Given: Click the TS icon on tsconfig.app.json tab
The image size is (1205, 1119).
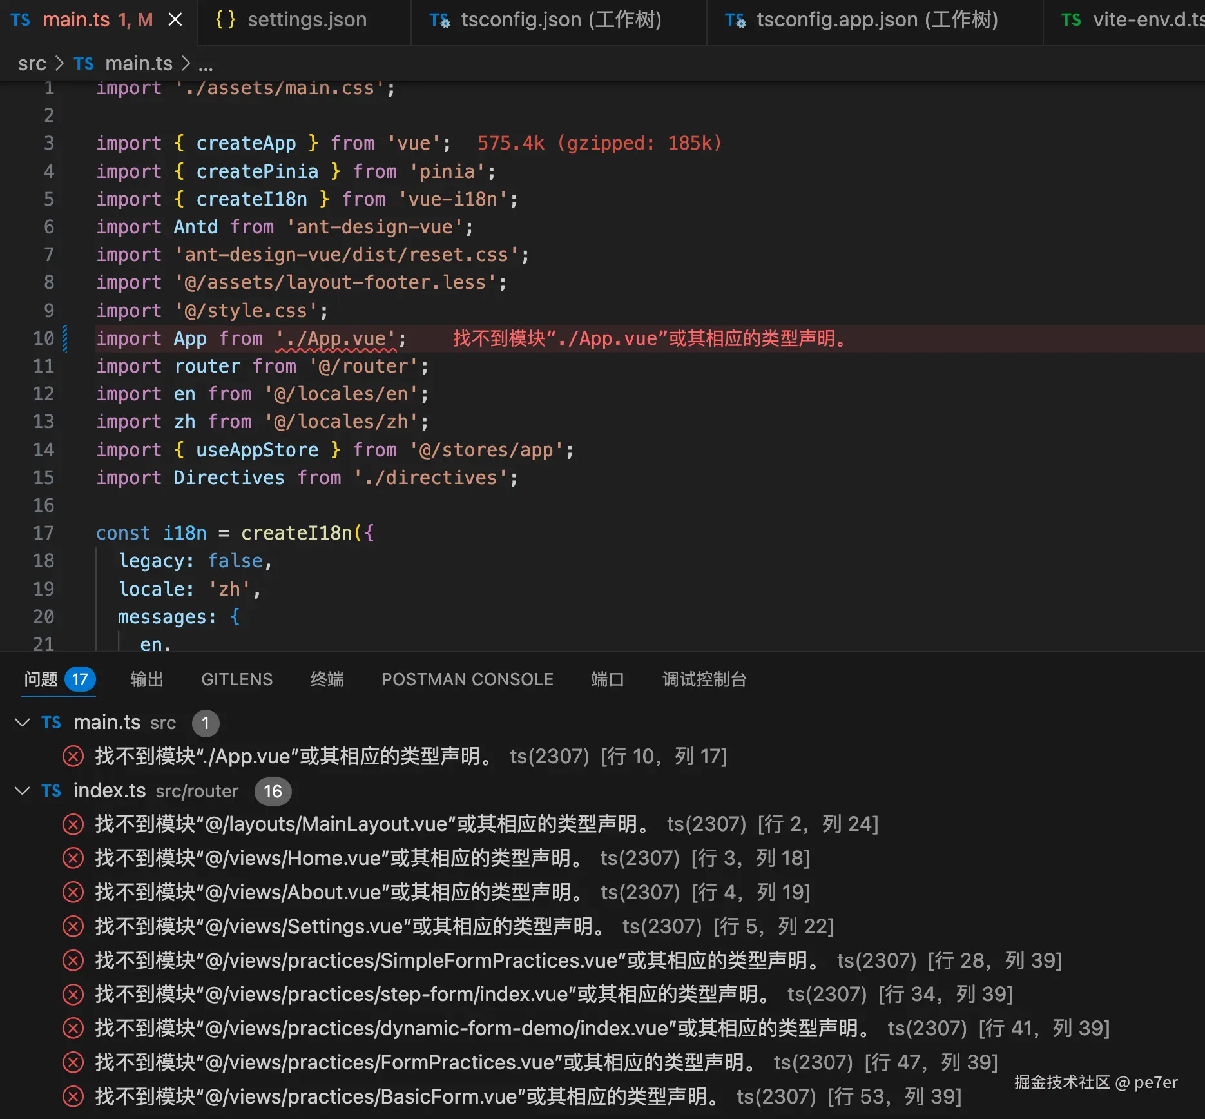Looking at the screenshot, I should [735, 20].
